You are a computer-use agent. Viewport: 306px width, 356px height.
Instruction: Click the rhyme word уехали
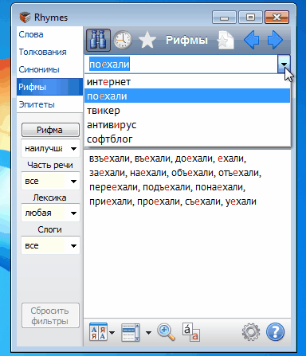pyautogui.click(x=241, y=201)
